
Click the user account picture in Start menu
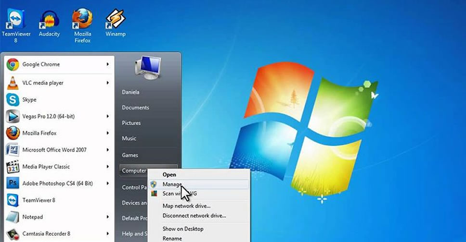147,67
